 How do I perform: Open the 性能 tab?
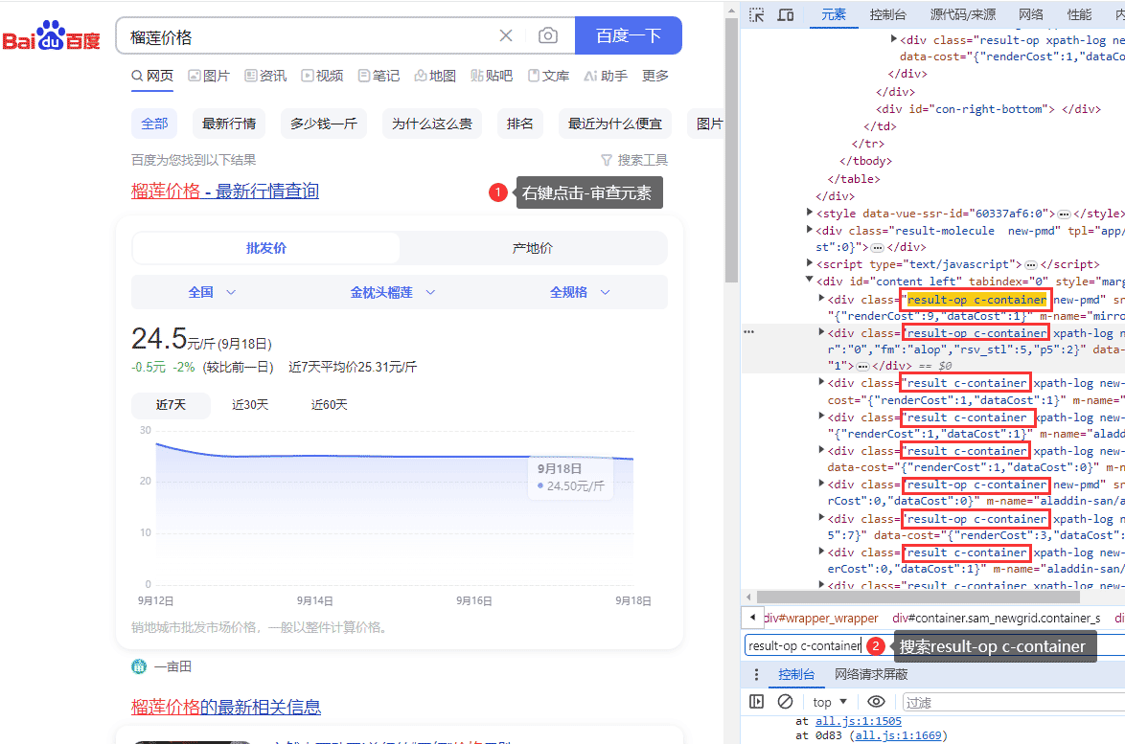[1079, 14]
